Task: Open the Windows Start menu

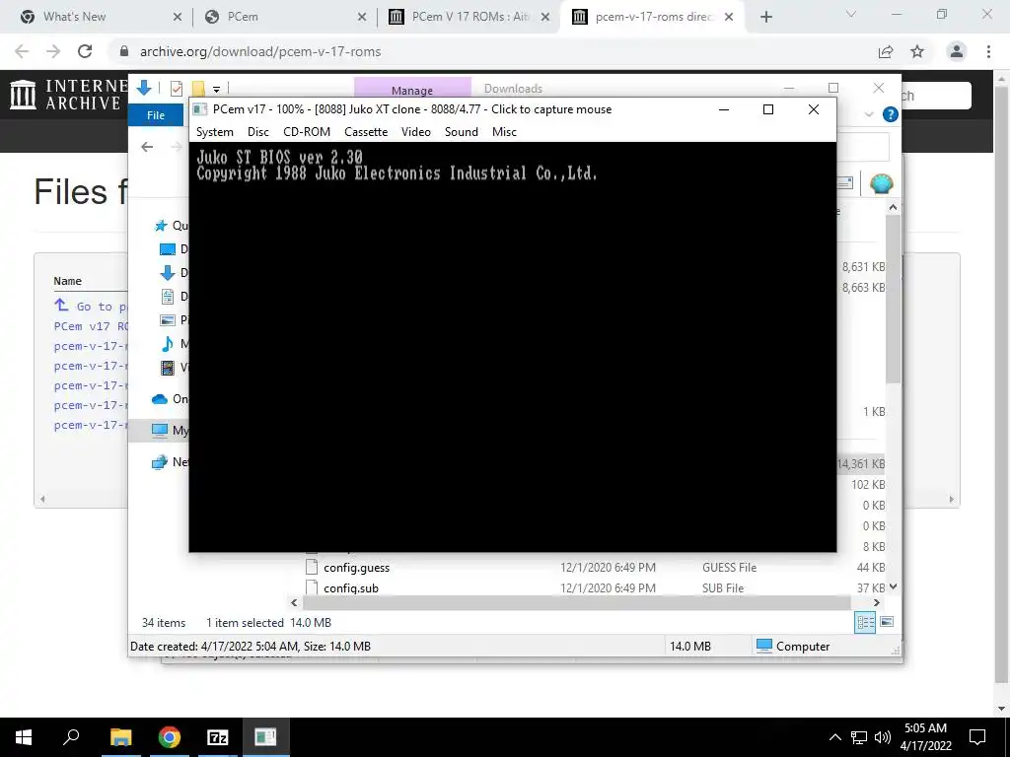Action: pyautogui.click(x=24, y=737)
